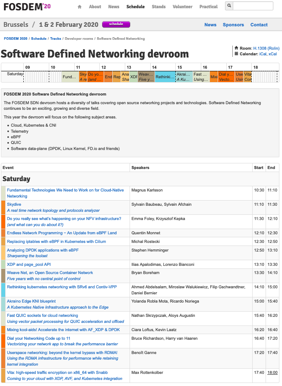The image size is (282, 386).
Task: Open the Schedule menu item
Action: 136,6
